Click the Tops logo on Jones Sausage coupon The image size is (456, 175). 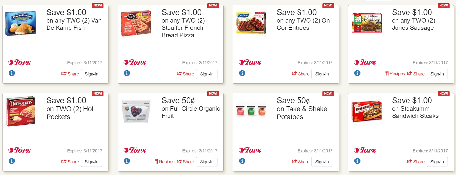pos(365,62)
